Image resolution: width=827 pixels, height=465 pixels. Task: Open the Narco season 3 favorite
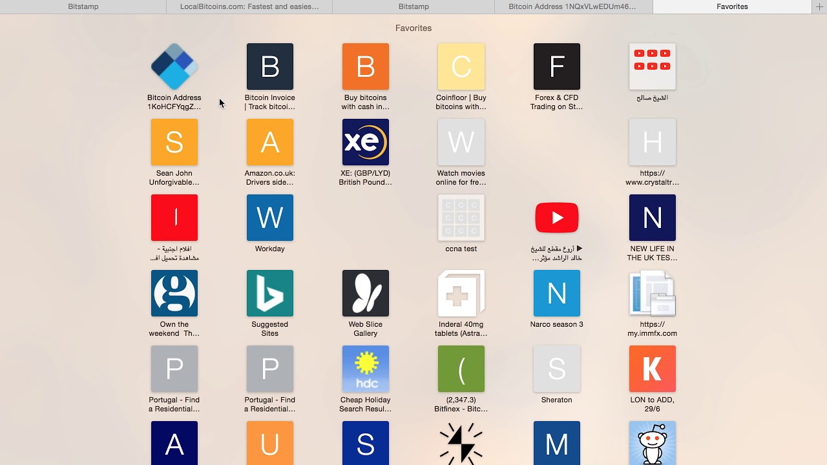pyautogui.click(x=557, y=293)
